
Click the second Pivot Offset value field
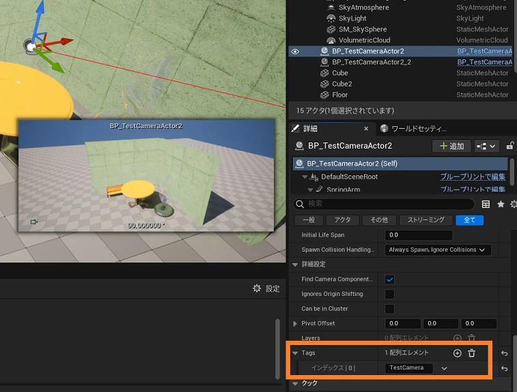(441, 324)
